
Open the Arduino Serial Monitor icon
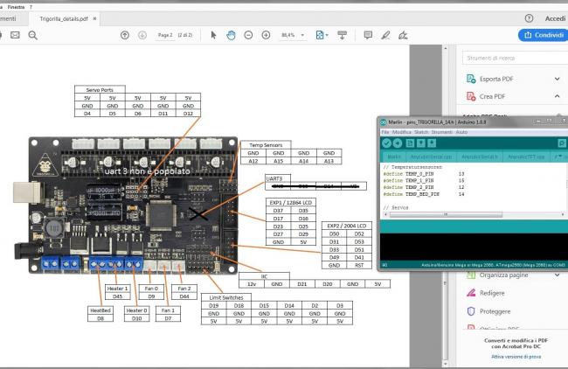point(563,142)
